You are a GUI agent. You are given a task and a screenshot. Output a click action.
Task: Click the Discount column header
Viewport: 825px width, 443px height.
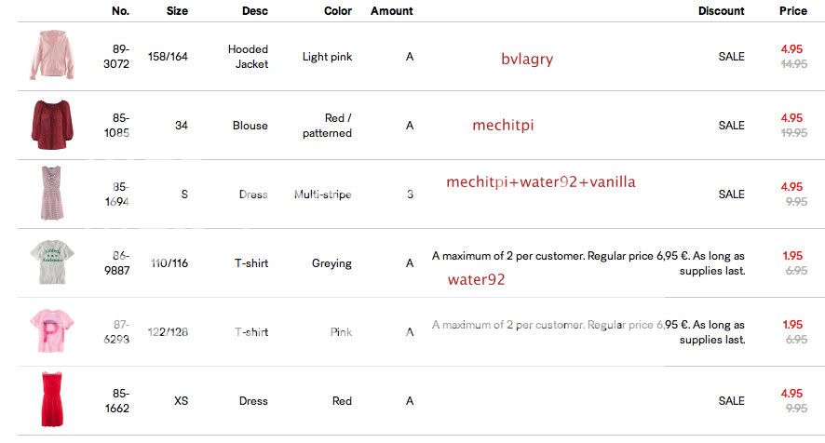pyautogui.click(x=722, y=11)
